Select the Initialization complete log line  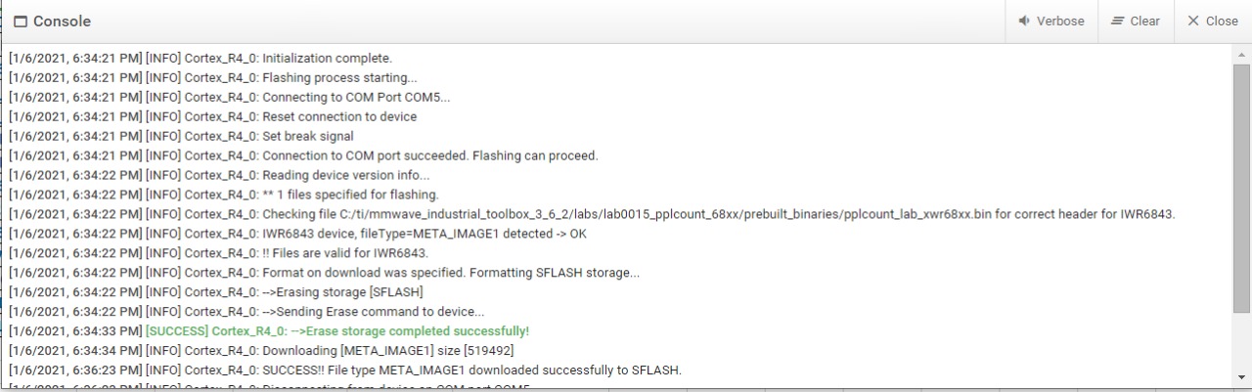click(x=201, y=58)
